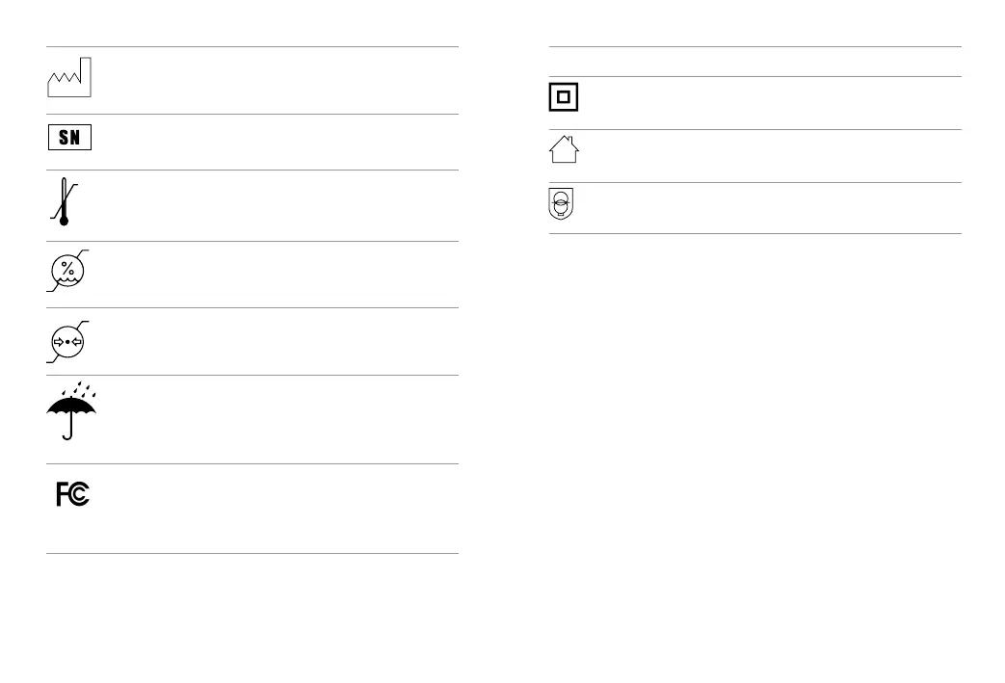Viewport: 1005px width, 683px height.
Task: Click the atmospheric pressure limitation symbol
Action: [67, 341]
